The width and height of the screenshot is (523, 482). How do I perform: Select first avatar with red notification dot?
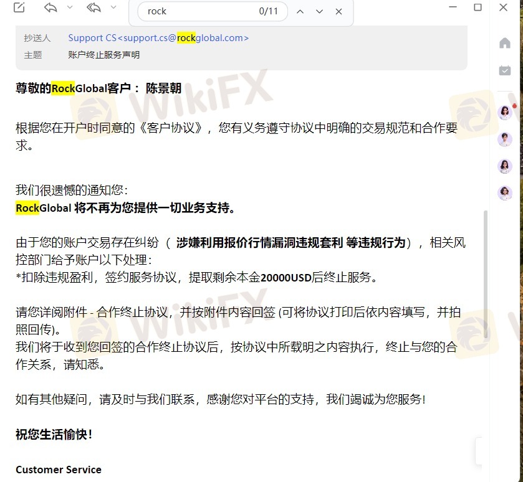[505, 112]
